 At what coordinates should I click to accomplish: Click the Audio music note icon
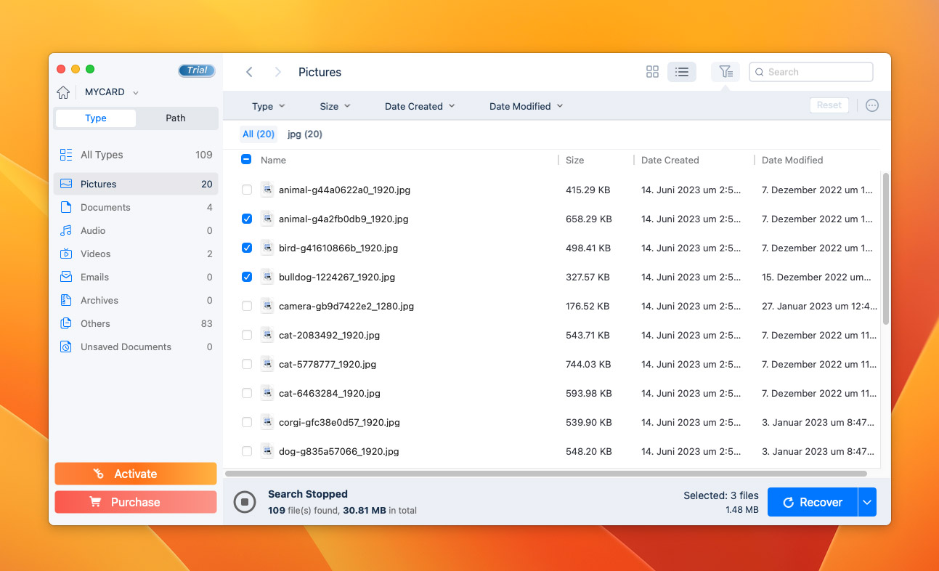66,230
